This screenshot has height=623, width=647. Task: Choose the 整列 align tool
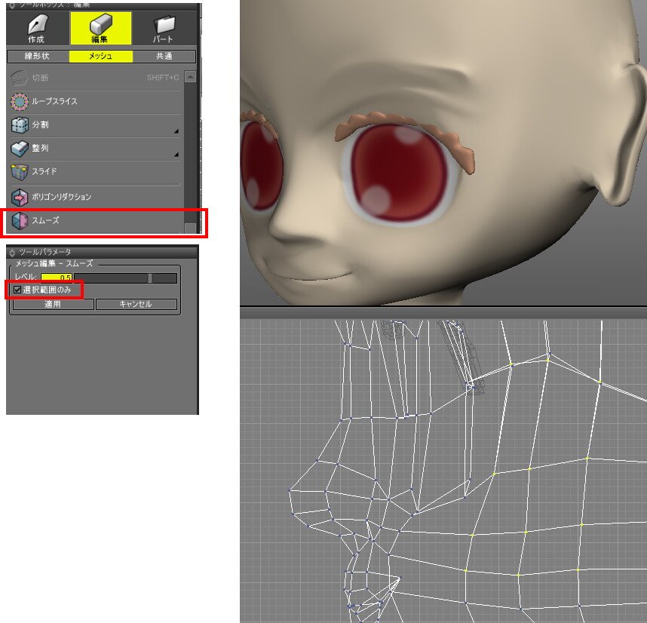tap(95, 148)
